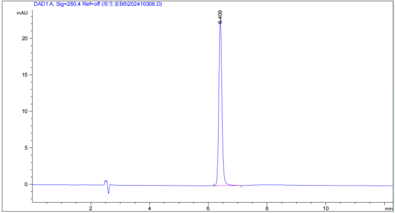Click the mAU y-axis unit label
The height and width of the screenshot is (213, 395).
click(22, 13)
